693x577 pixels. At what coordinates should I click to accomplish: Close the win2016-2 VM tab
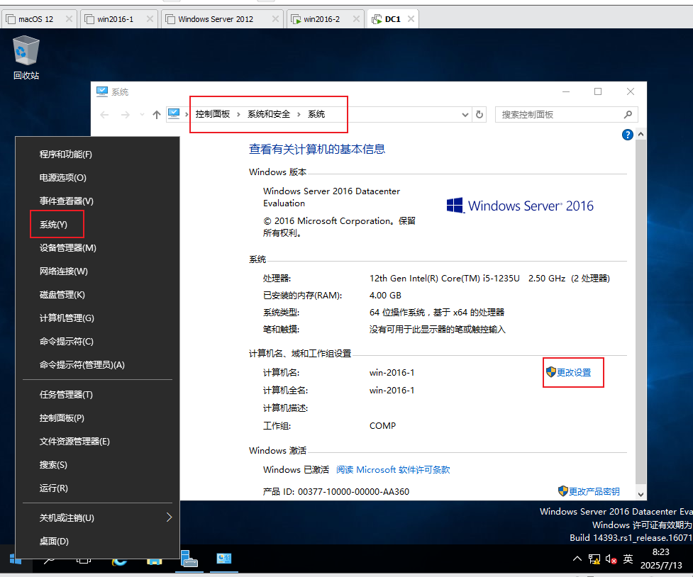pyautogui.click(x=357, y=19)
